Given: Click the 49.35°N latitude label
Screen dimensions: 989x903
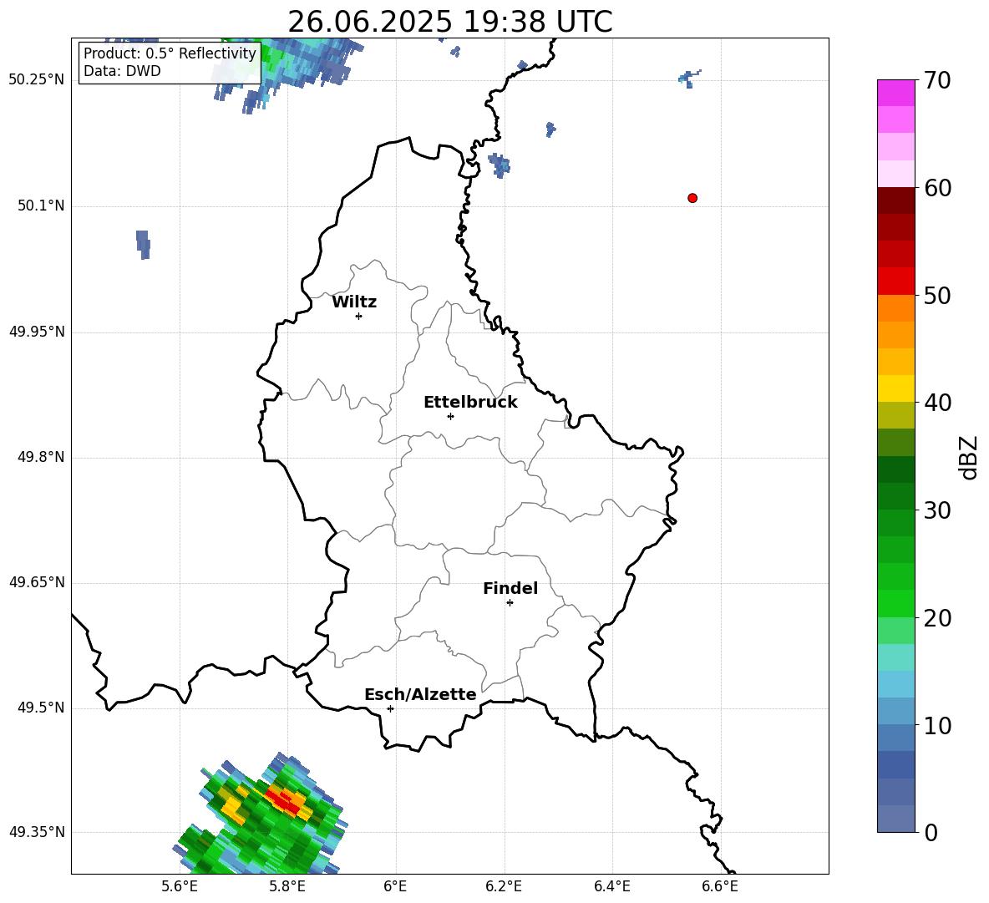Looking at the screenshot, I should [37, 832].
